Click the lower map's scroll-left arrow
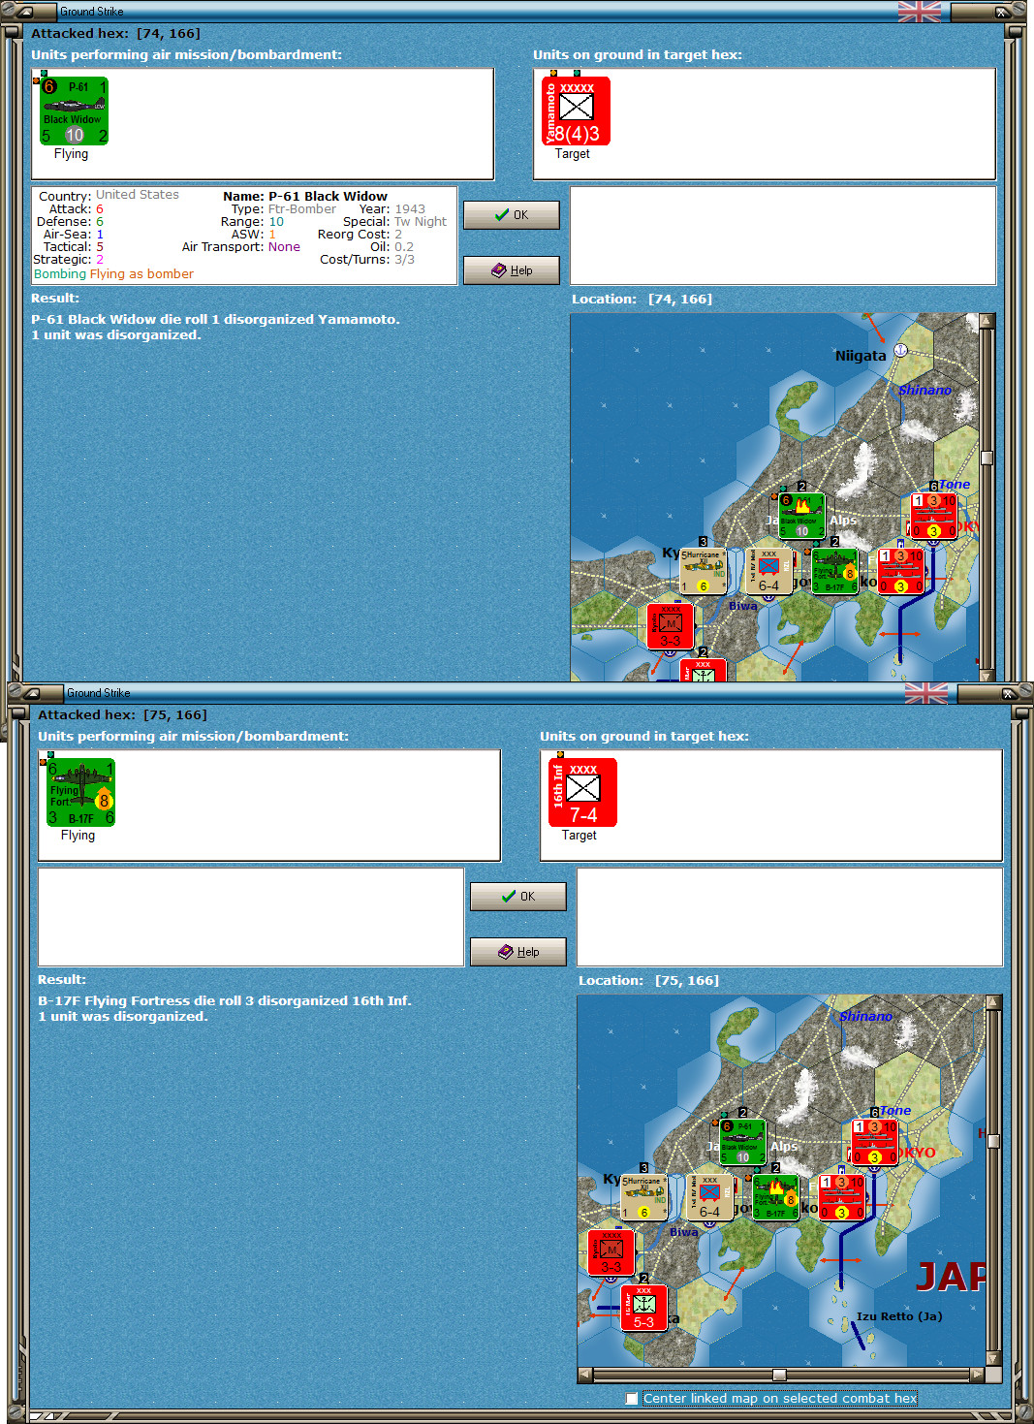Viewport: 1034px width, 1424px height. coord(584,1375)
